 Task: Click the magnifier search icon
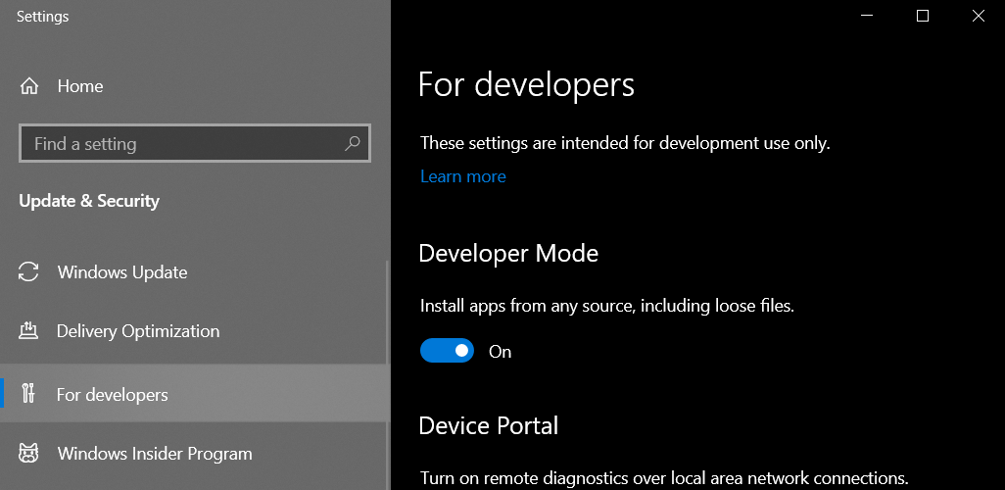click(x=352, y=143)
